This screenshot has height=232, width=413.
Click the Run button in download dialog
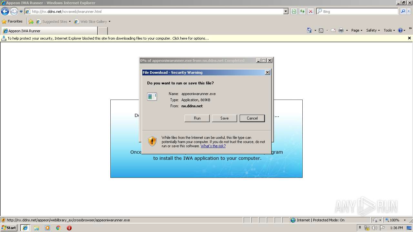coord(197,118)
